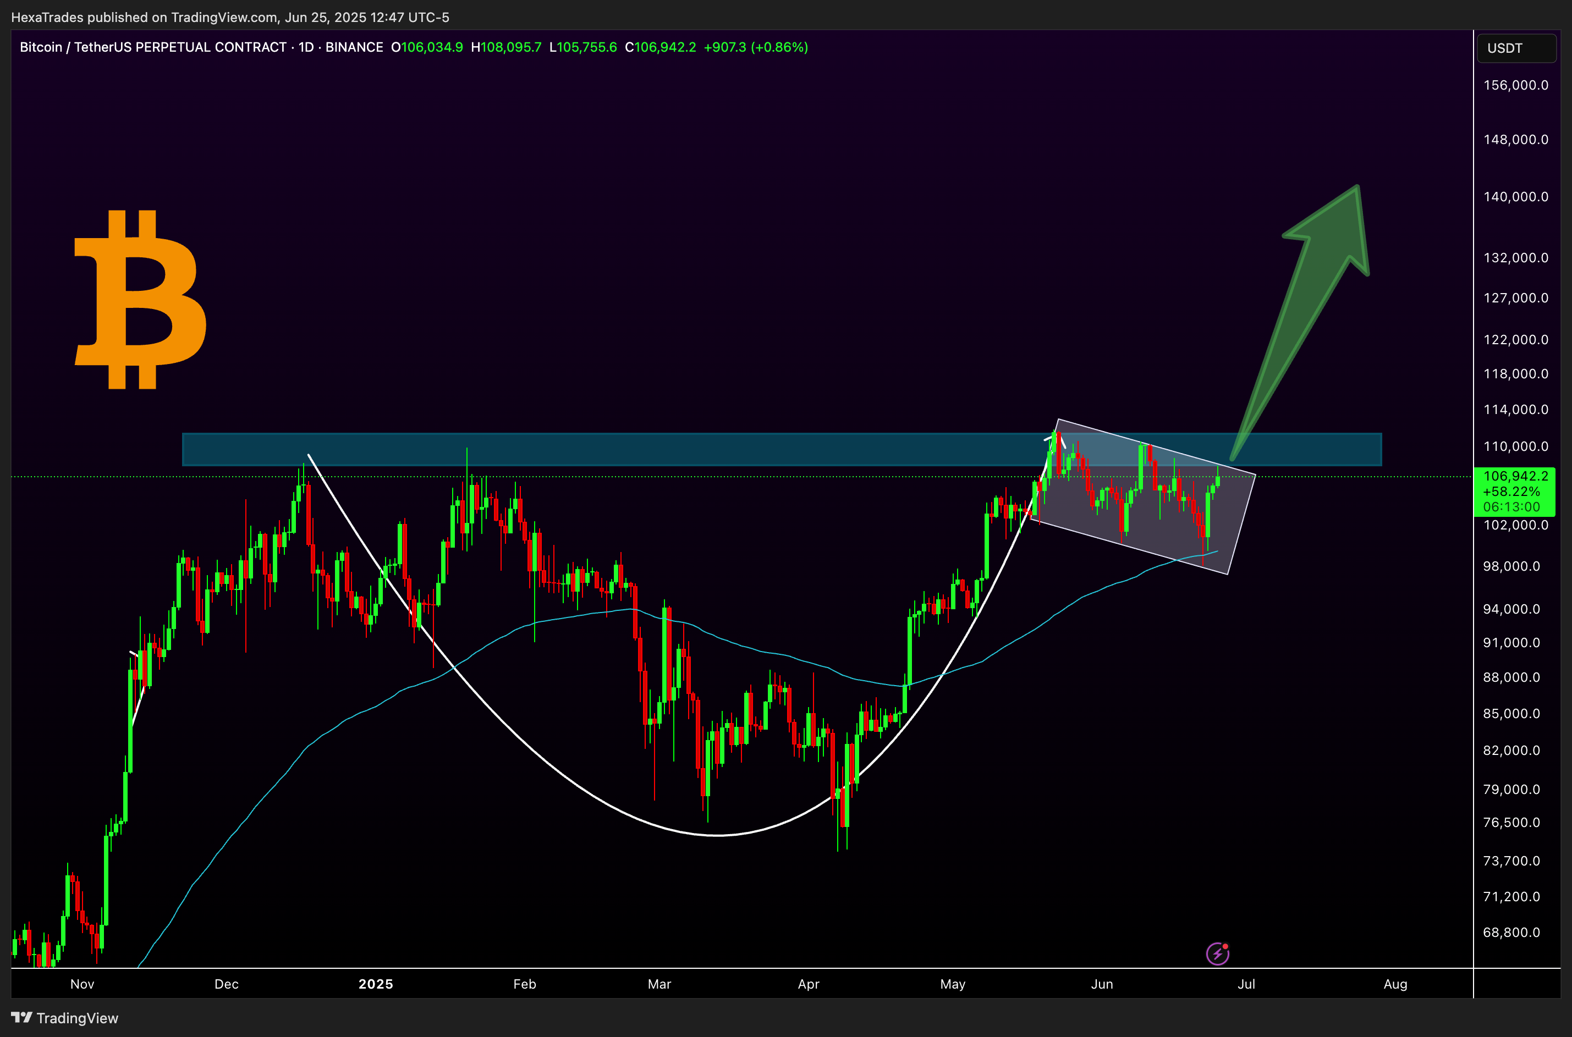The height and width of the screenshot is (1037, 1572).
Task: Click the low value L105,755.6
Action: (583, 47)
